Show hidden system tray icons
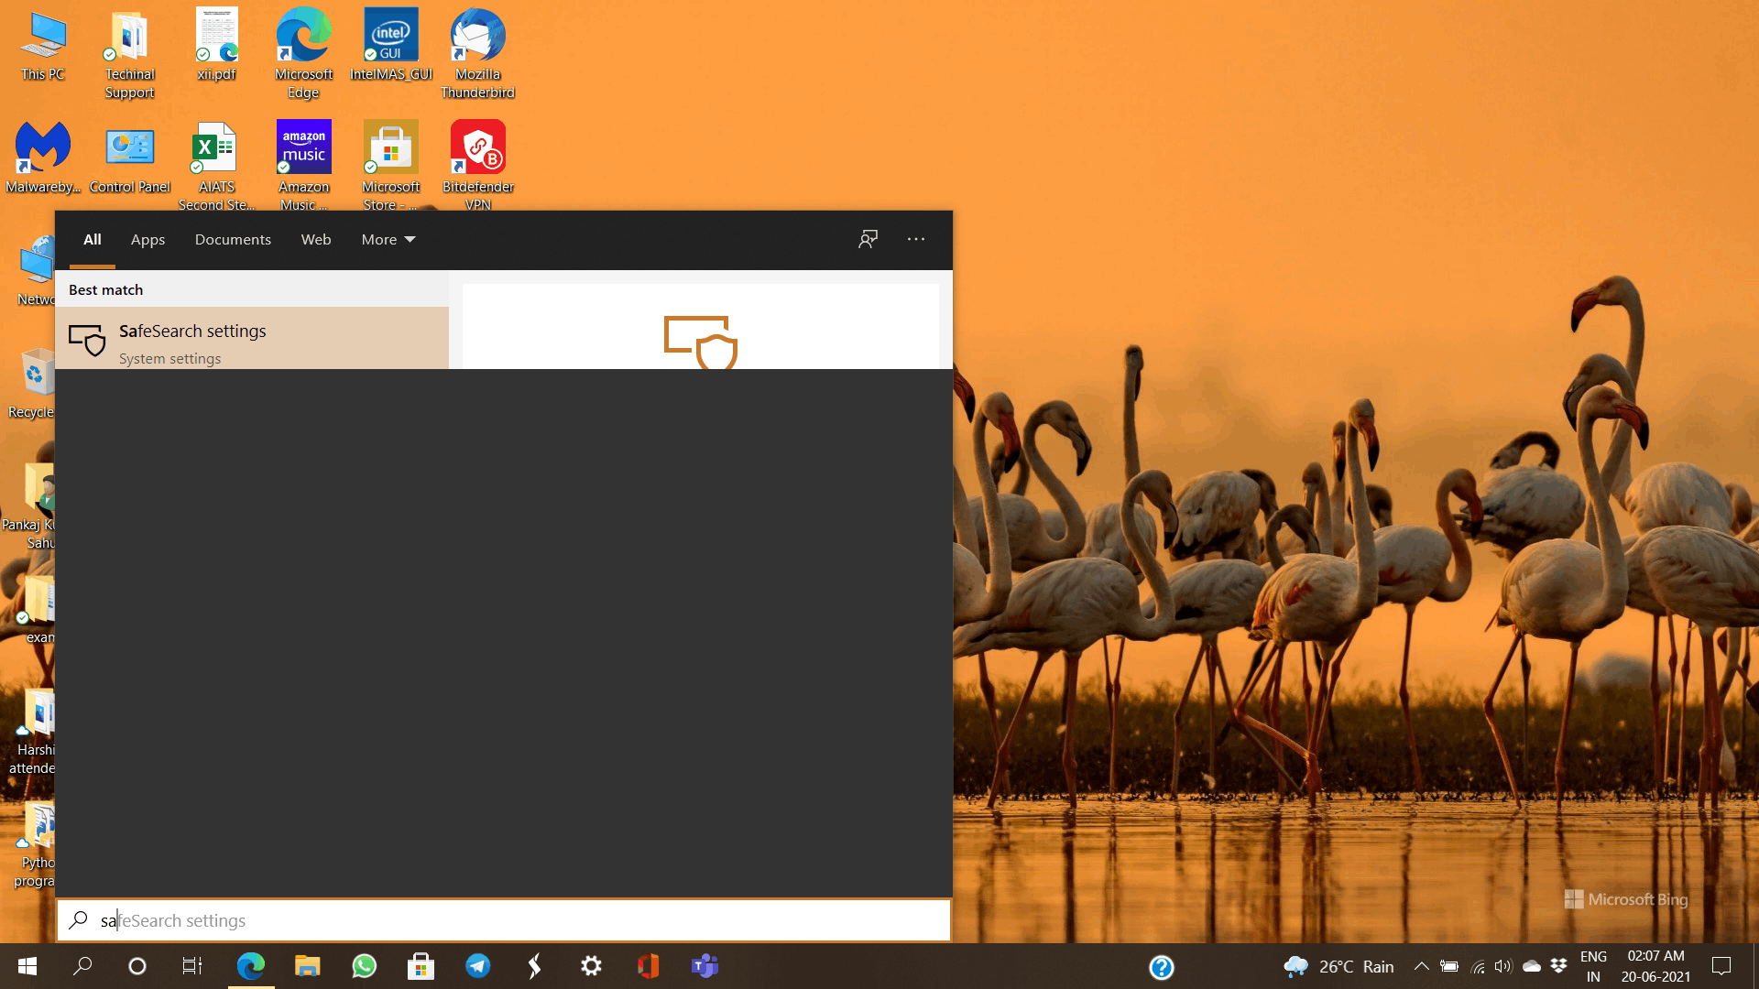The image size is (1759, 989). click(x=1421, y=966)
